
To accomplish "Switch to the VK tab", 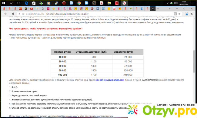I will 98,9.
